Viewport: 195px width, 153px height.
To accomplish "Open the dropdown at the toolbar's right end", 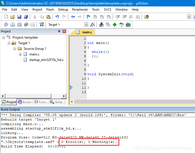I will pyautogui.click(x=189, y=17).
